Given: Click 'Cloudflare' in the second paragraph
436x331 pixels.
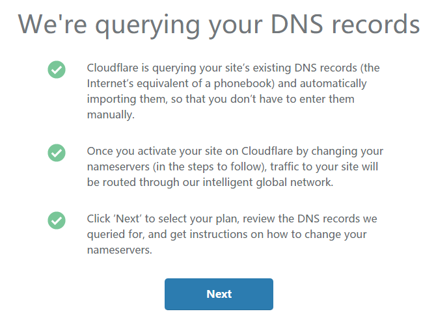Looking at the screenshot, I should (267, 151).
